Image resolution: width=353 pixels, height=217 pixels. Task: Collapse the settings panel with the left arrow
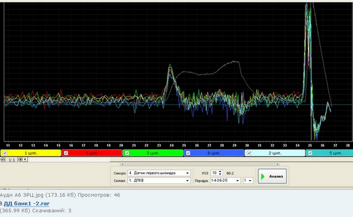(x=122, y=165)
